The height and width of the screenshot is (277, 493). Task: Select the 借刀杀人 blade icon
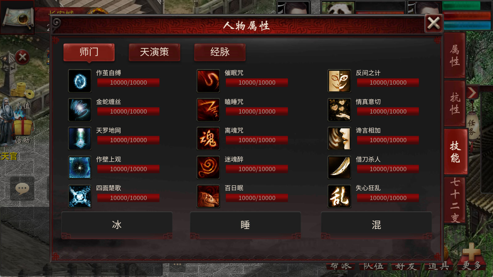339,167
